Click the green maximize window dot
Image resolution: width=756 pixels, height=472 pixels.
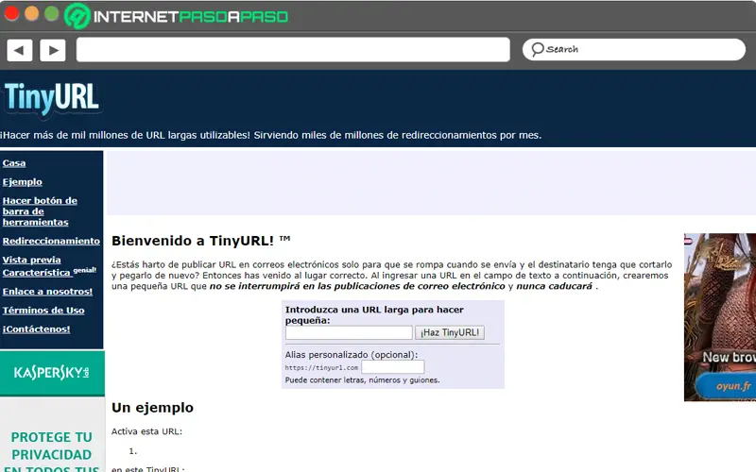tap(52, 14)
